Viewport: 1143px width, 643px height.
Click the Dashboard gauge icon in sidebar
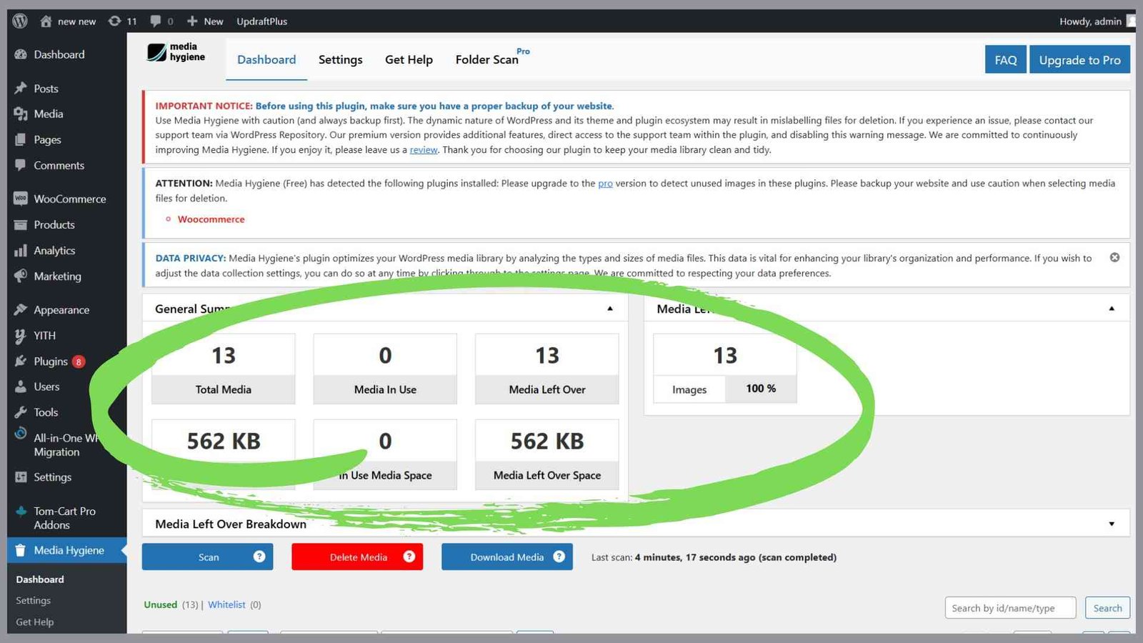pyautogui.click(x=21, y=54)
